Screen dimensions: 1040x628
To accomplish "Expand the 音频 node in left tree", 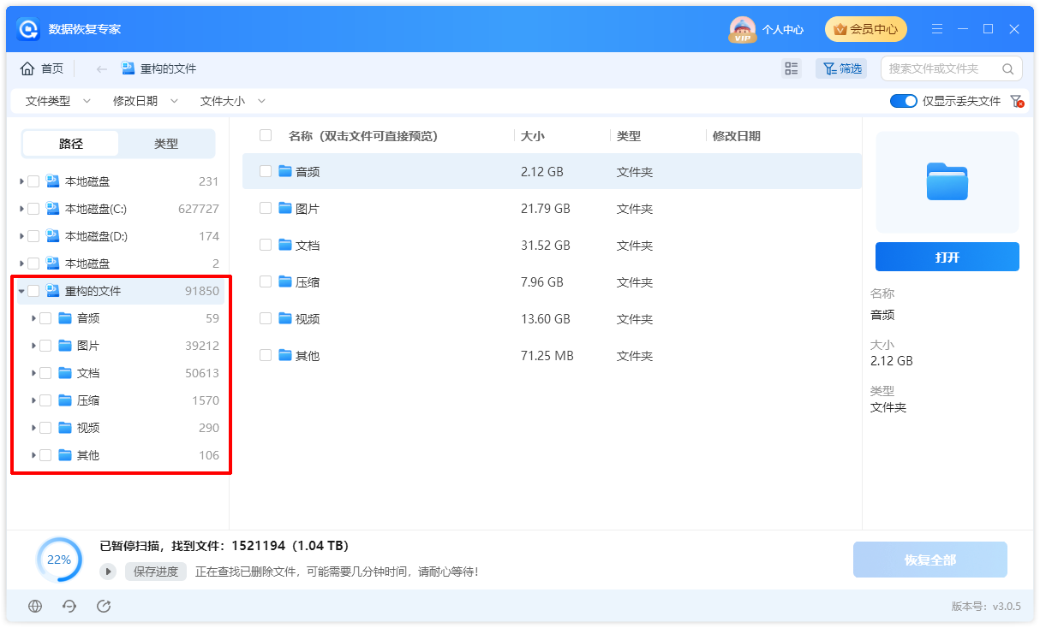I will (33, 318).
